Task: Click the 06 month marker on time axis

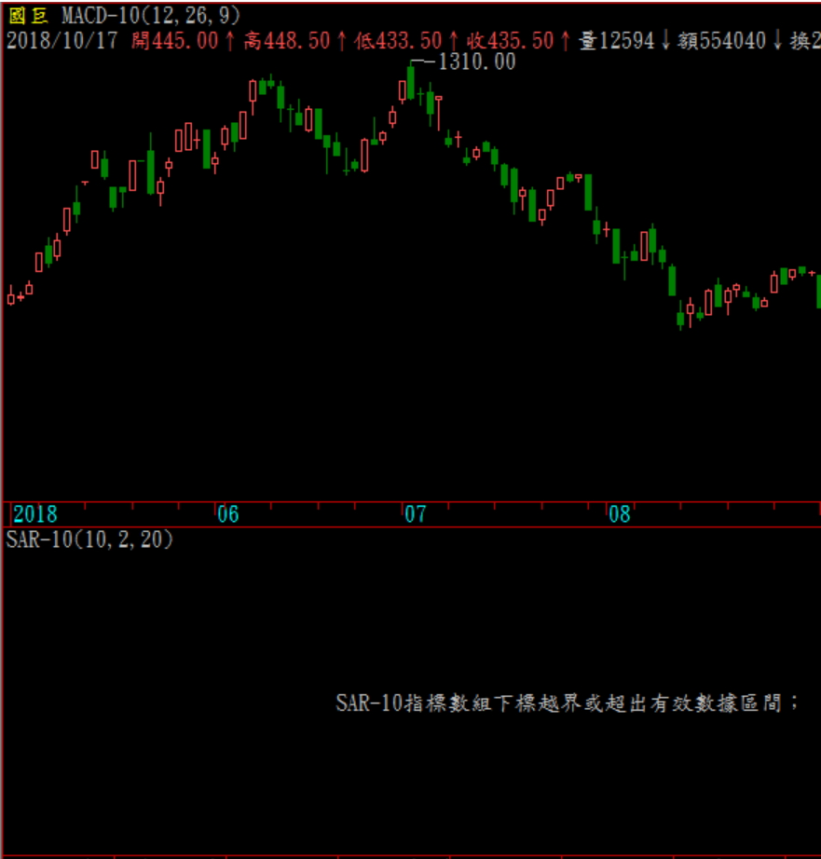Action: click(x=228, y=514)
